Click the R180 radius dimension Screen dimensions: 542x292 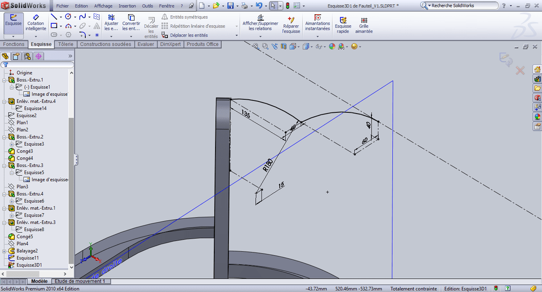tap(267, 165)
